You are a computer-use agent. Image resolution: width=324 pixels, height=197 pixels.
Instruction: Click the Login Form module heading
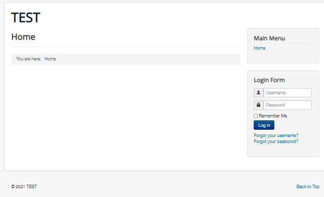pyautogui.click(x=269, y=80)
